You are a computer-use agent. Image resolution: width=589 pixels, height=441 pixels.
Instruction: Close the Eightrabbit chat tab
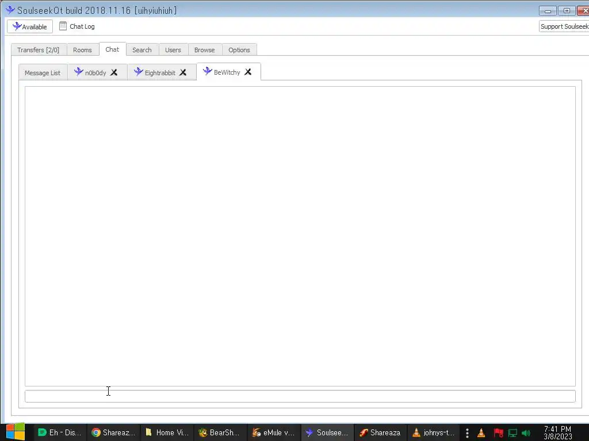tap(183, 72)
